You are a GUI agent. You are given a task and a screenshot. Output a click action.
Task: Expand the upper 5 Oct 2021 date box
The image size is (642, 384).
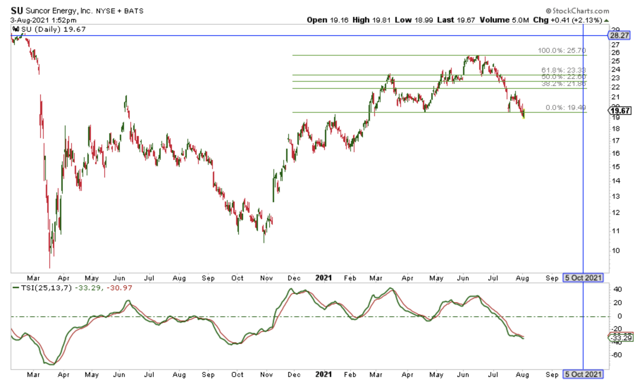tap(583, 278)
